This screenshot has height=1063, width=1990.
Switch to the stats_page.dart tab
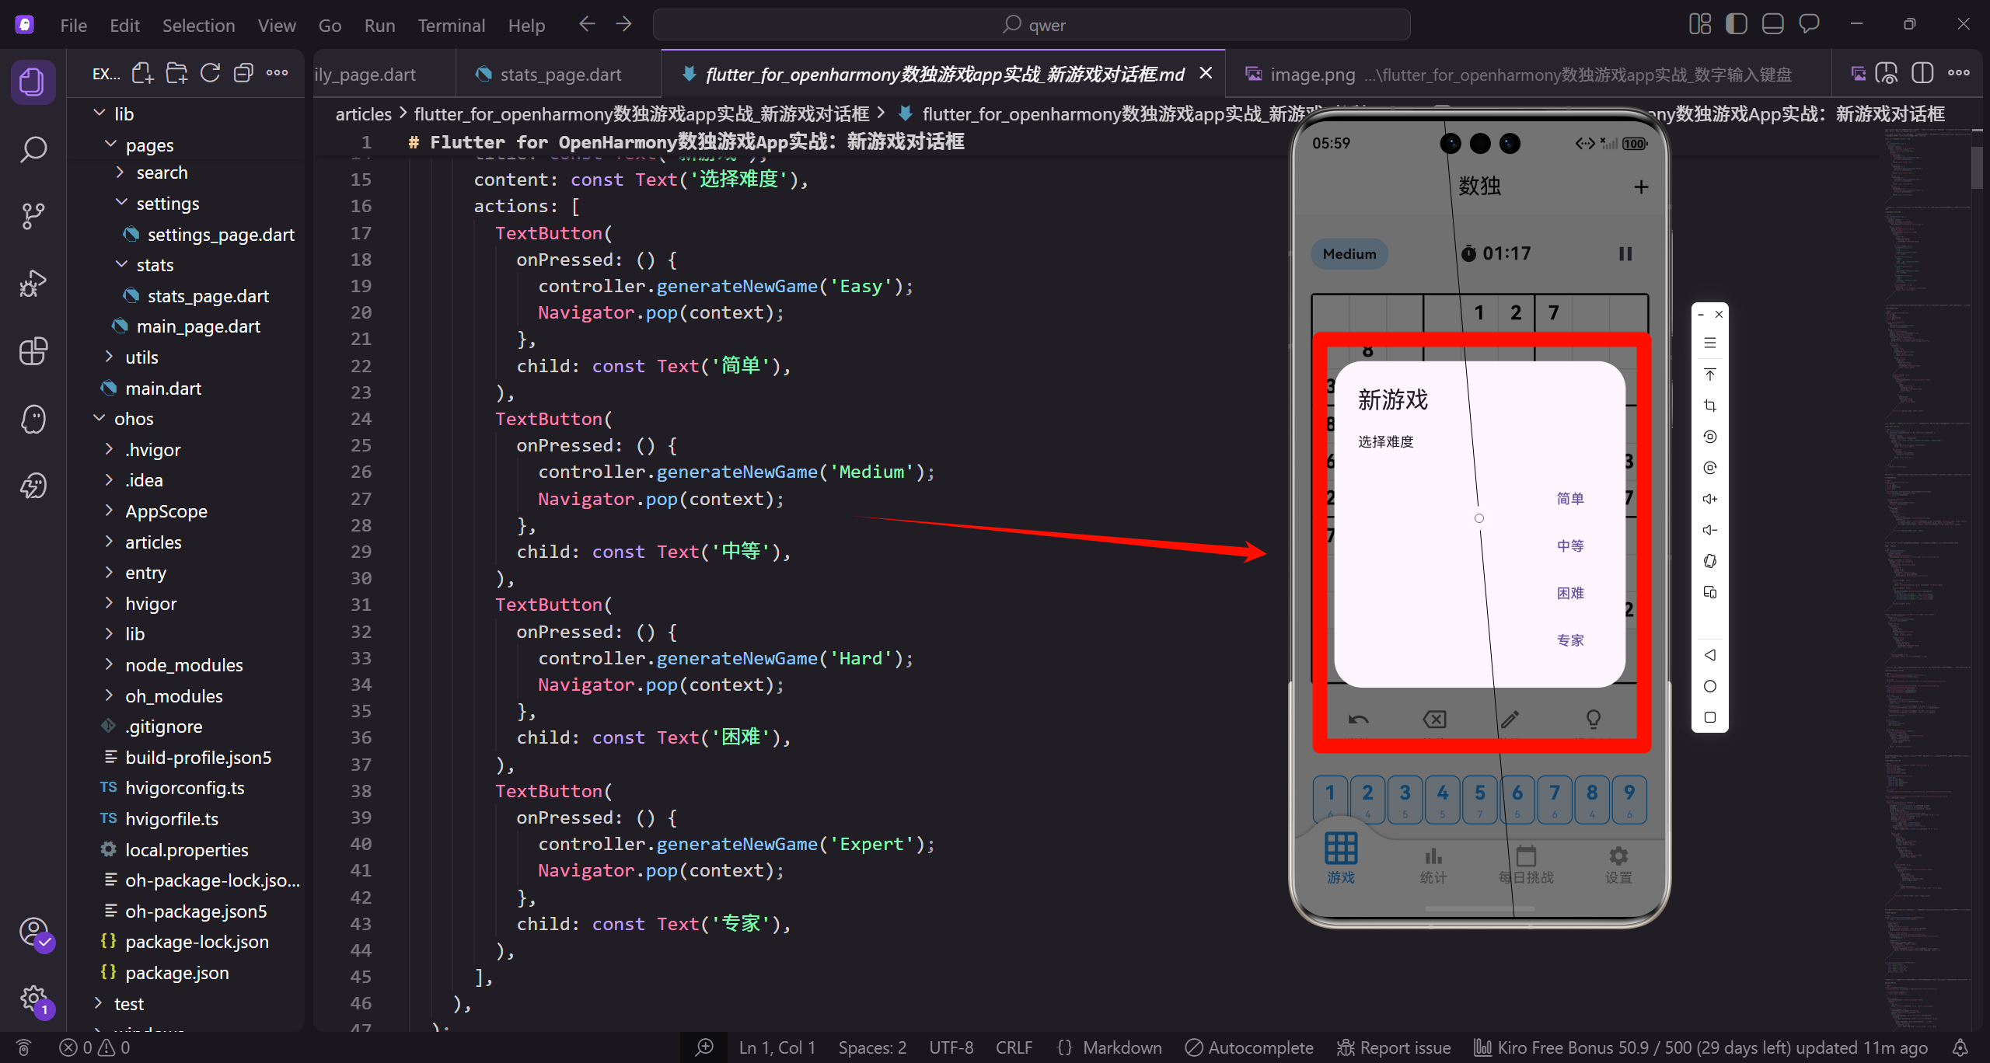(x=560, y=75)
